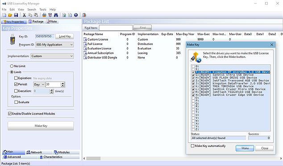The image size is (283, 166).
Task: Click the Package List horizontal scrollbar thumb
Action: (93, 158)
